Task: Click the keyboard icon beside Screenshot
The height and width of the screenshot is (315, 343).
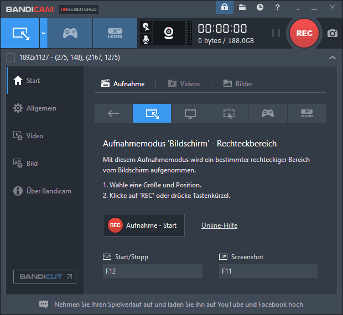Action: tap(223, 256)
